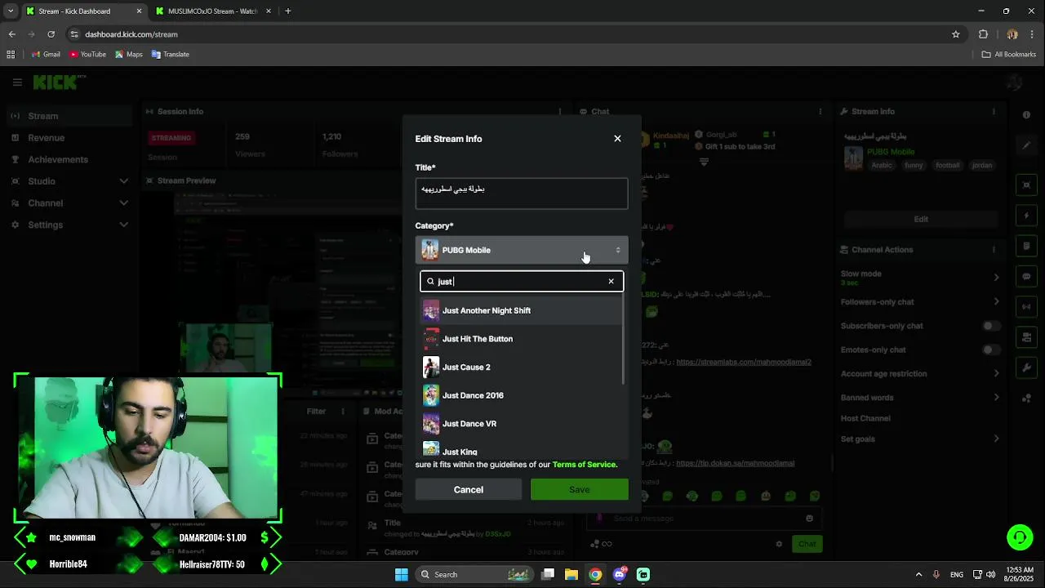
Task: Click the stream Title text field
Action: point(522,194)
